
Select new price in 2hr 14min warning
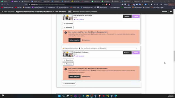[x=74, y=40]
